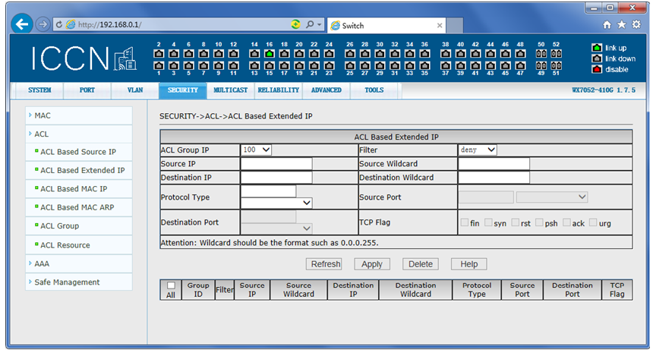Tick the fin TCP flag checkbox

(465, 222)
